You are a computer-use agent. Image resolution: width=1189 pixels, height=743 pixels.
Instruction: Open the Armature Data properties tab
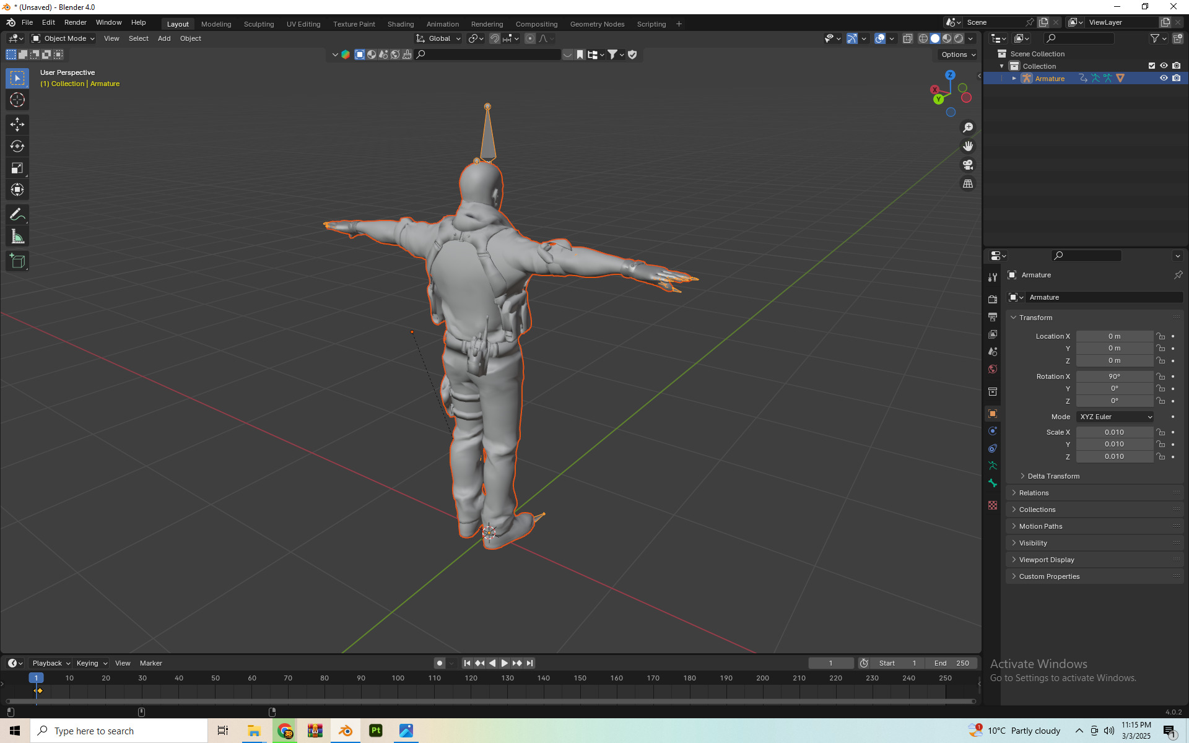click(x=993, y=466)
